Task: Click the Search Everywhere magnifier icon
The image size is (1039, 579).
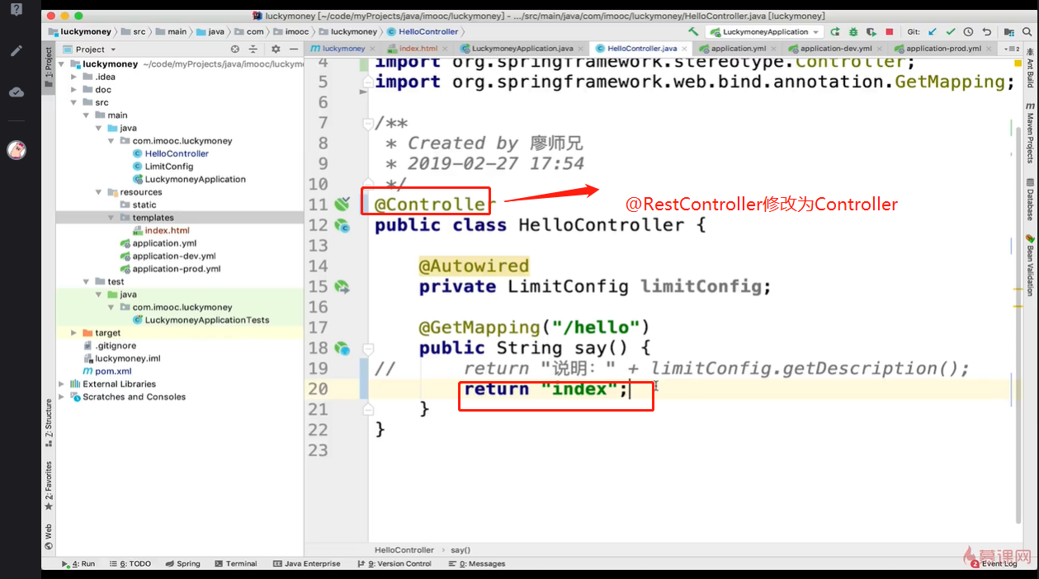Action: [1027, 31]
